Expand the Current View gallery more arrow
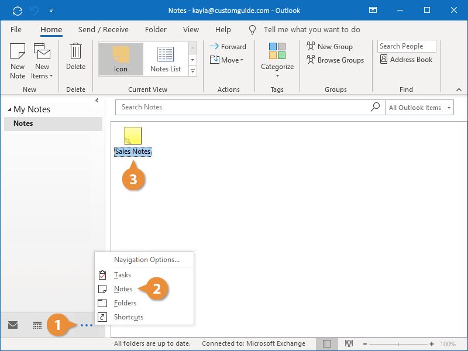The image size is (468, 351). (193, 71)
